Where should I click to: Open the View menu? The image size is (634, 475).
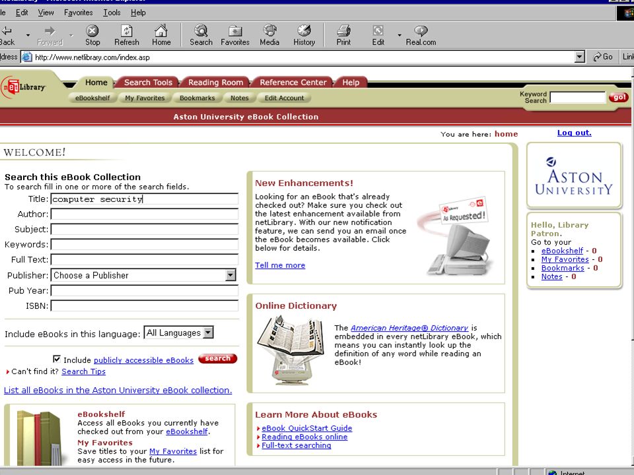point(46,13)
